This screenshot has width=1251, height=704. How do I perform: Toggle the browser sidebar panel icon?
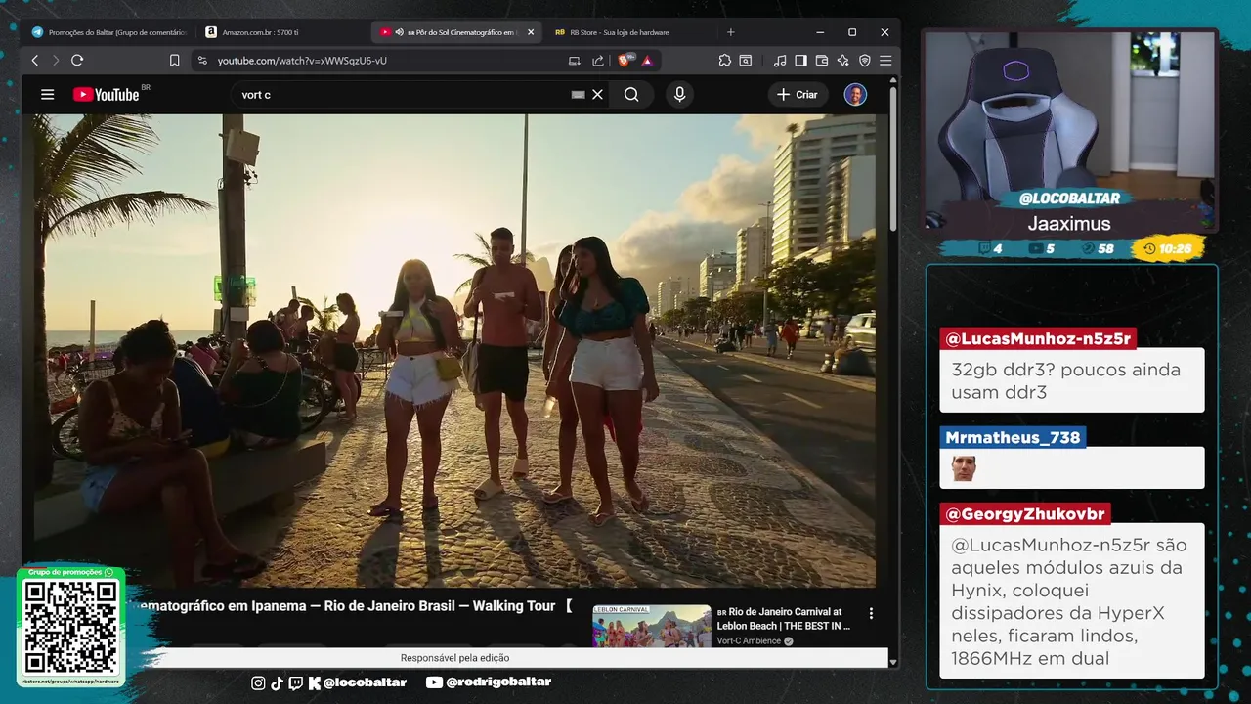click(800, 61)
